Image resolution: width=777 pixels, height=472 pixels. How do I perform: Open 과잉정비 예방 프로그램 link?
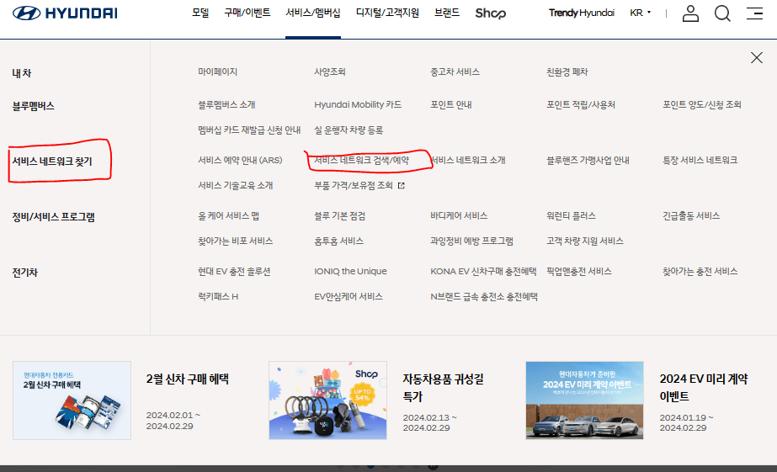tap(471, 241)
